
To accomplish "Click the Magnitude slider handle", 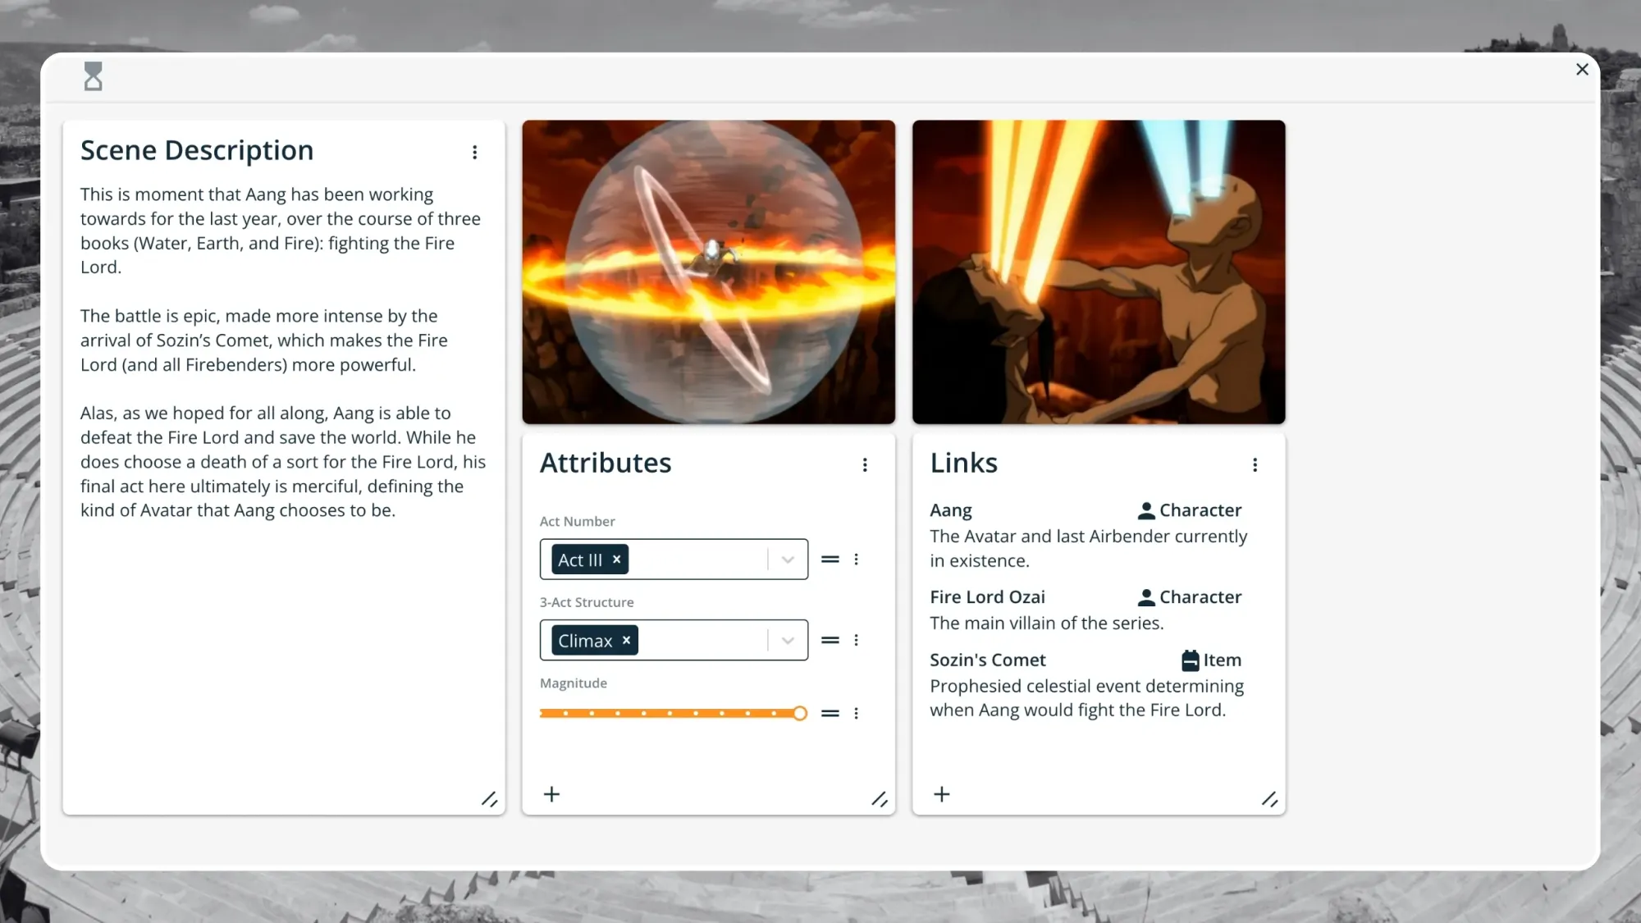I will point(800,714).
